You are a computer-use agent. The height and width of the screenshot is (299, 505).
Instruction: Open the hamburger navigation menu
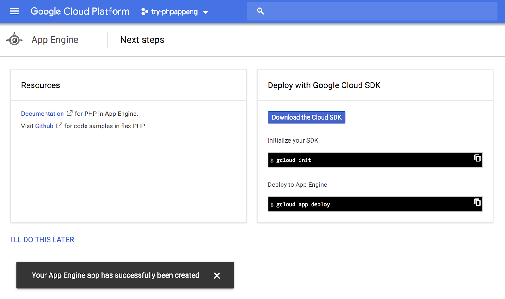coord(15,12)
